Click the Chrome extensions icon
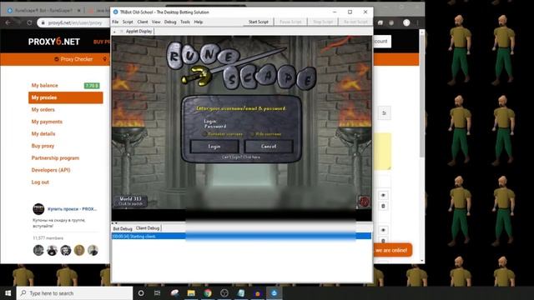534x300 pixels. 380,22
